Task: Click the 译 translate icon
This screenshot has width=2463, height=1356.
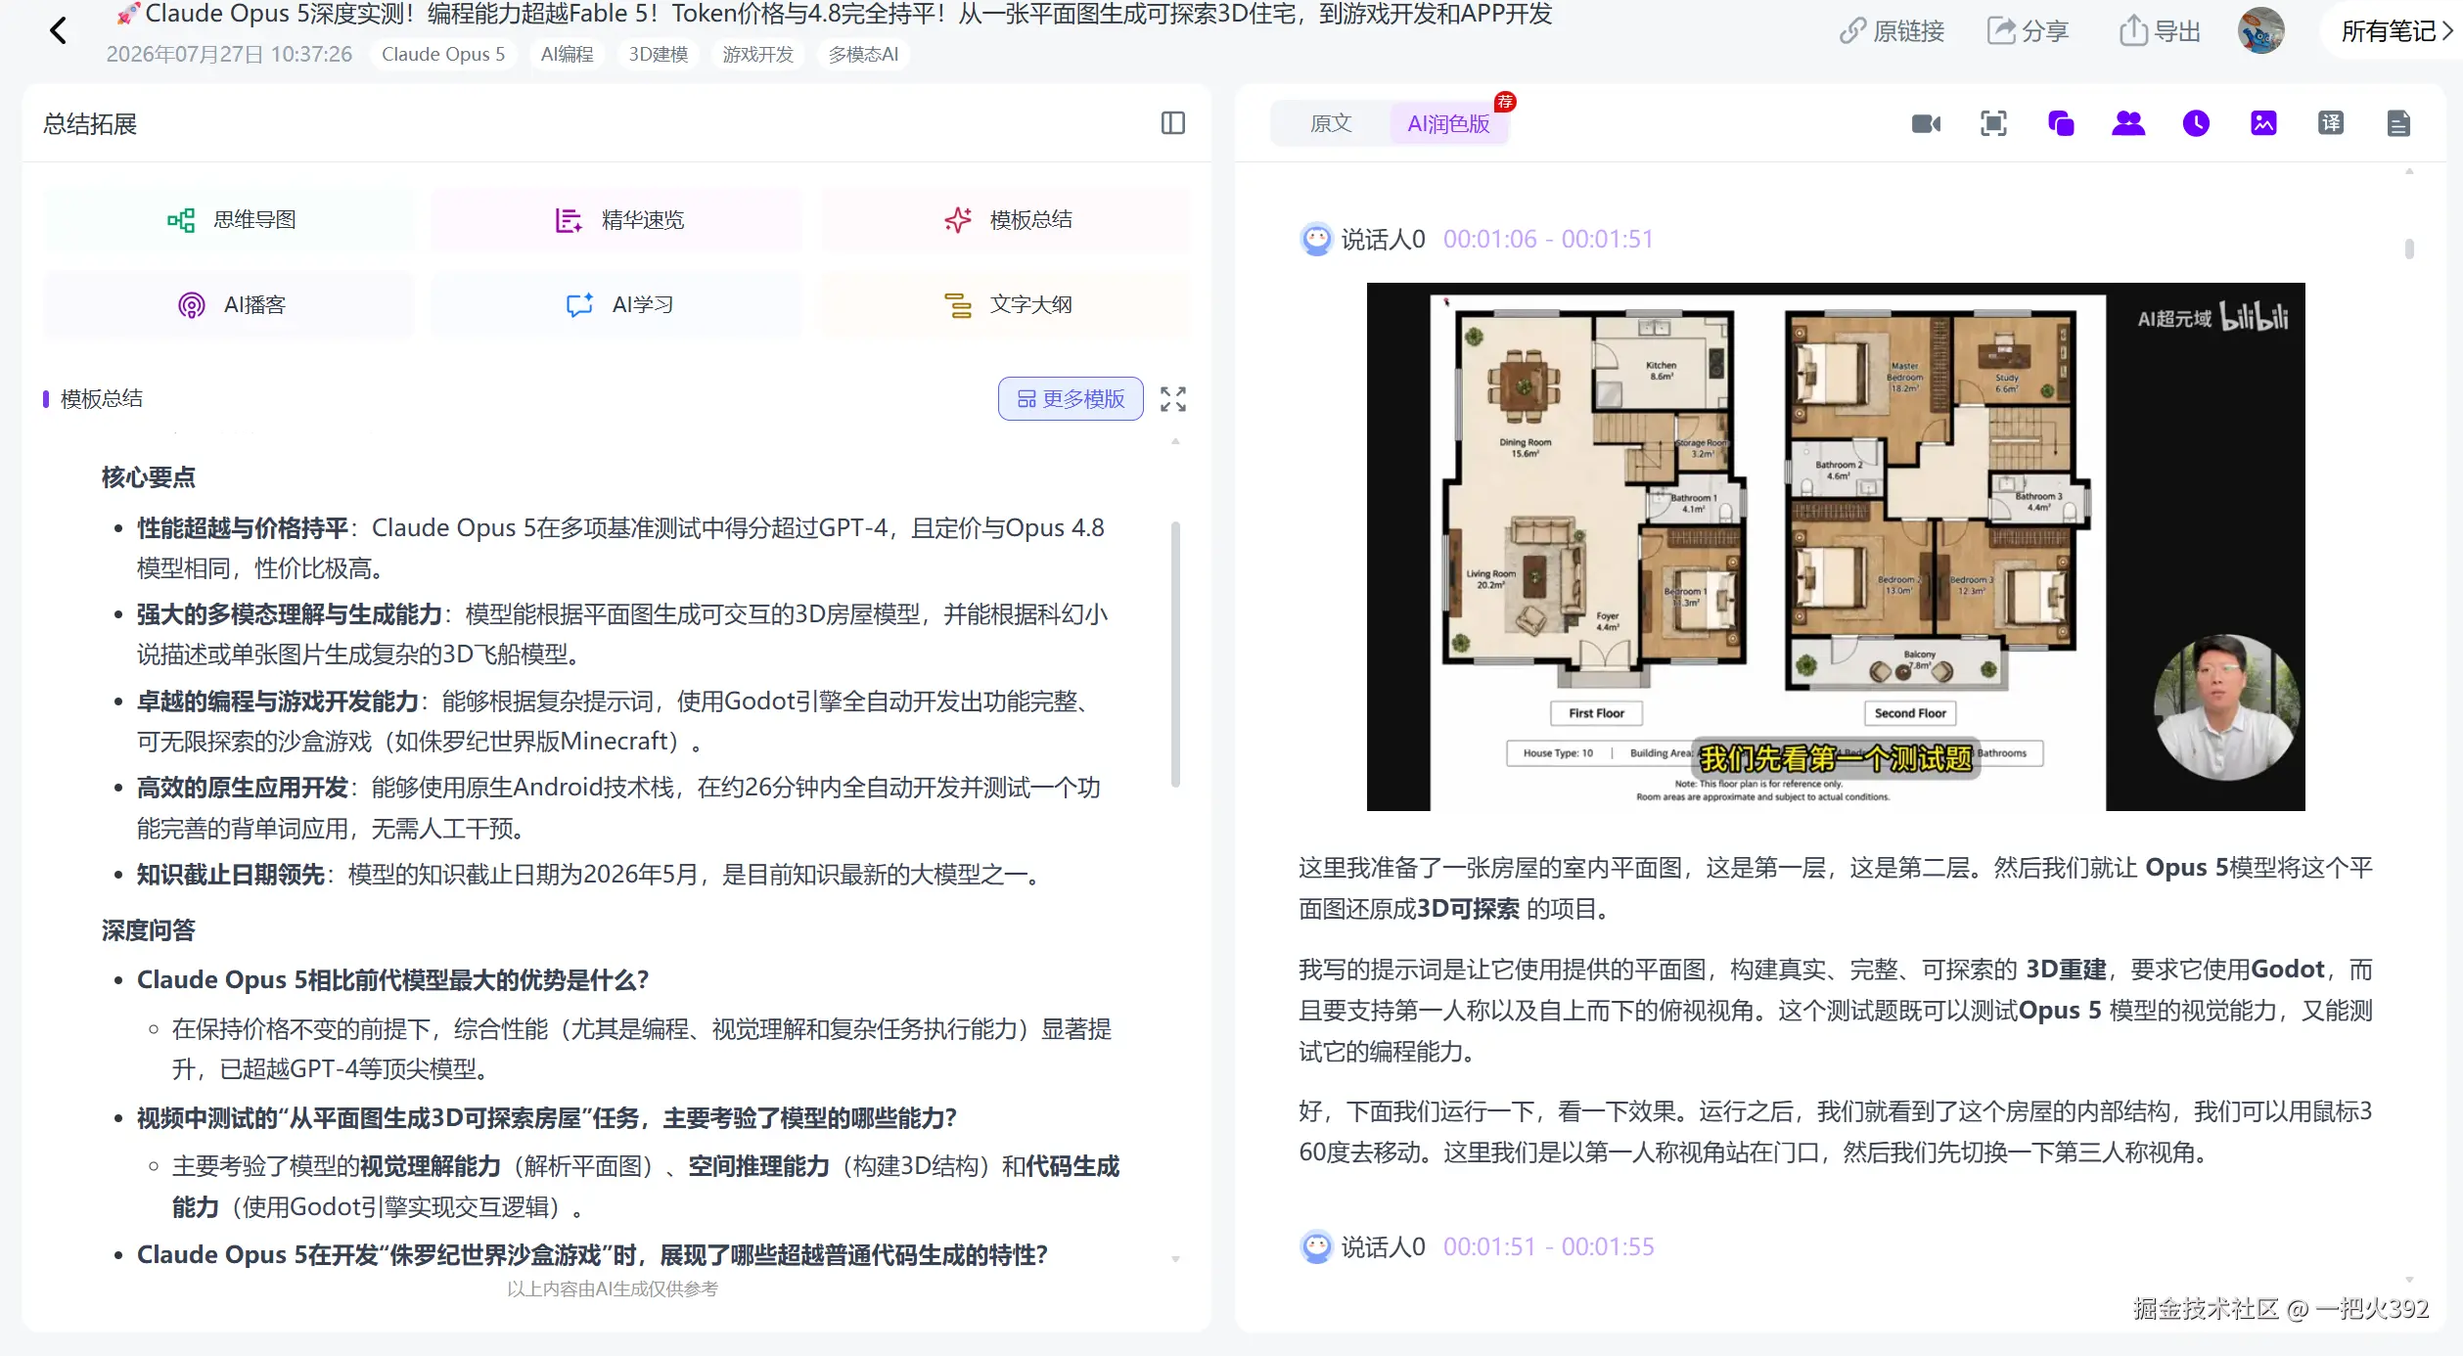Action: pos(2331,124)
